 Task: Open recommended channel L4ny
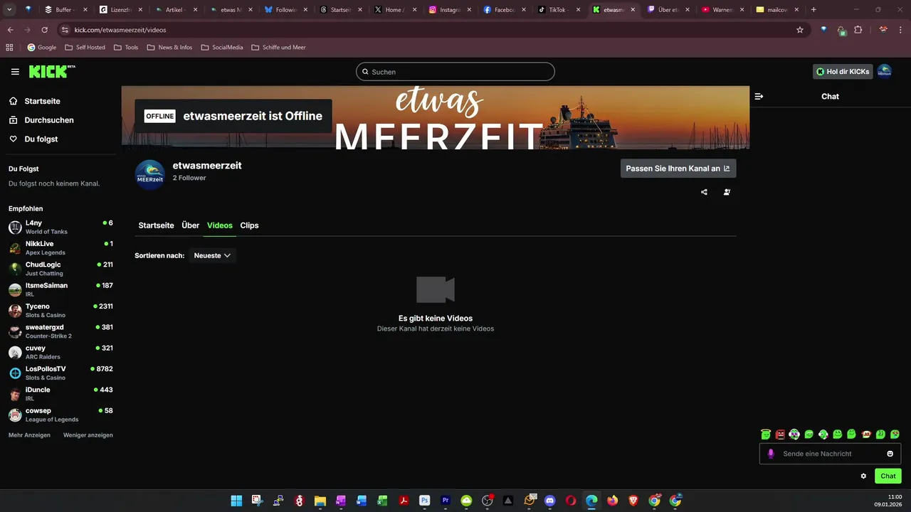[x=60, y=227]
